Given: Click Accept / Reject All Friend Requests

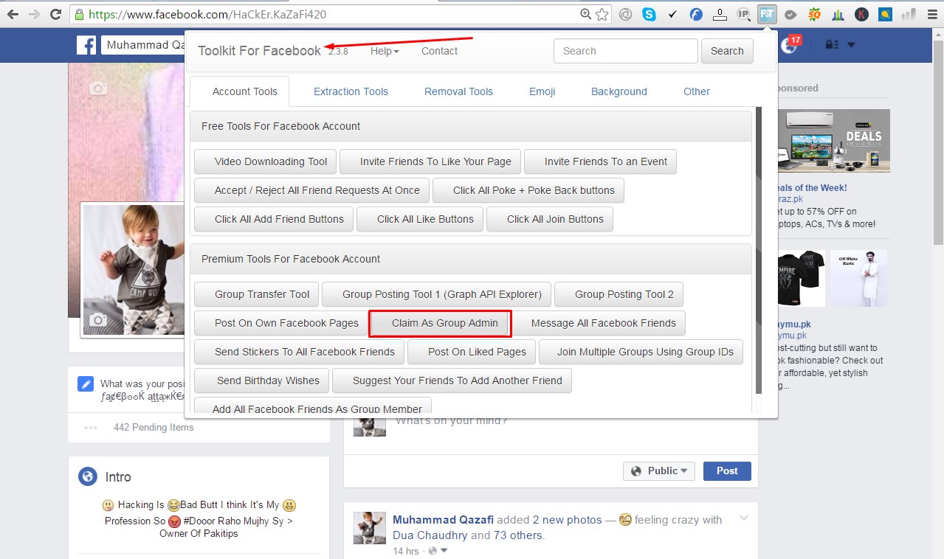Looking at the screenshot, I should tap(311, 190).
